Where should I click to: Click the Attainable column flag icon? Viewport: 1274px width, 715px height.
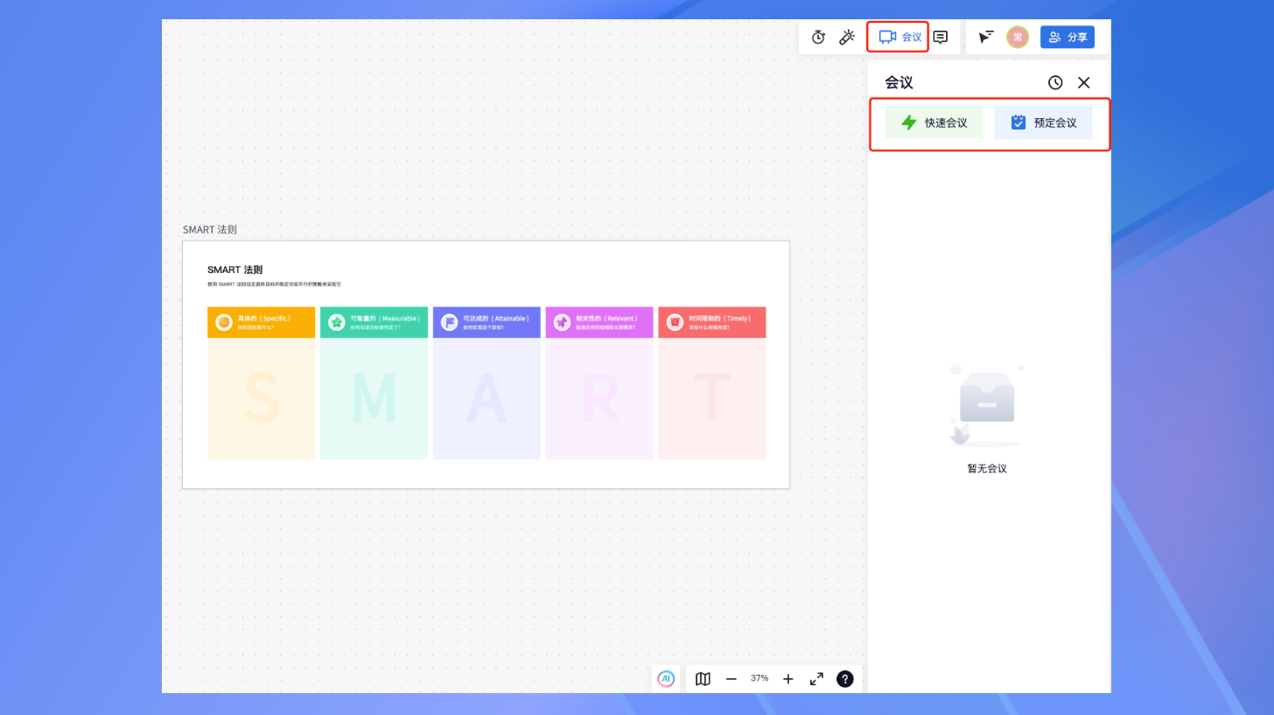(450, 322)
